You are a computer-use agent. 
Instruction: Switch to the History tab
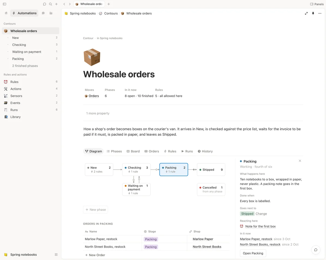coord(205,151)
